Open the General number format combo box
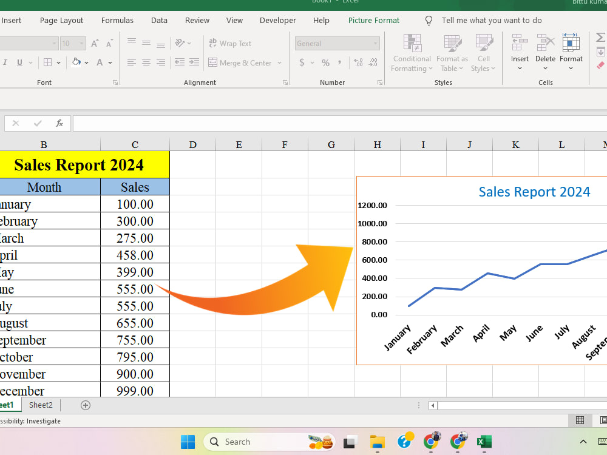The height and width of the screenshot is (455, 607). tap(337, 44)
